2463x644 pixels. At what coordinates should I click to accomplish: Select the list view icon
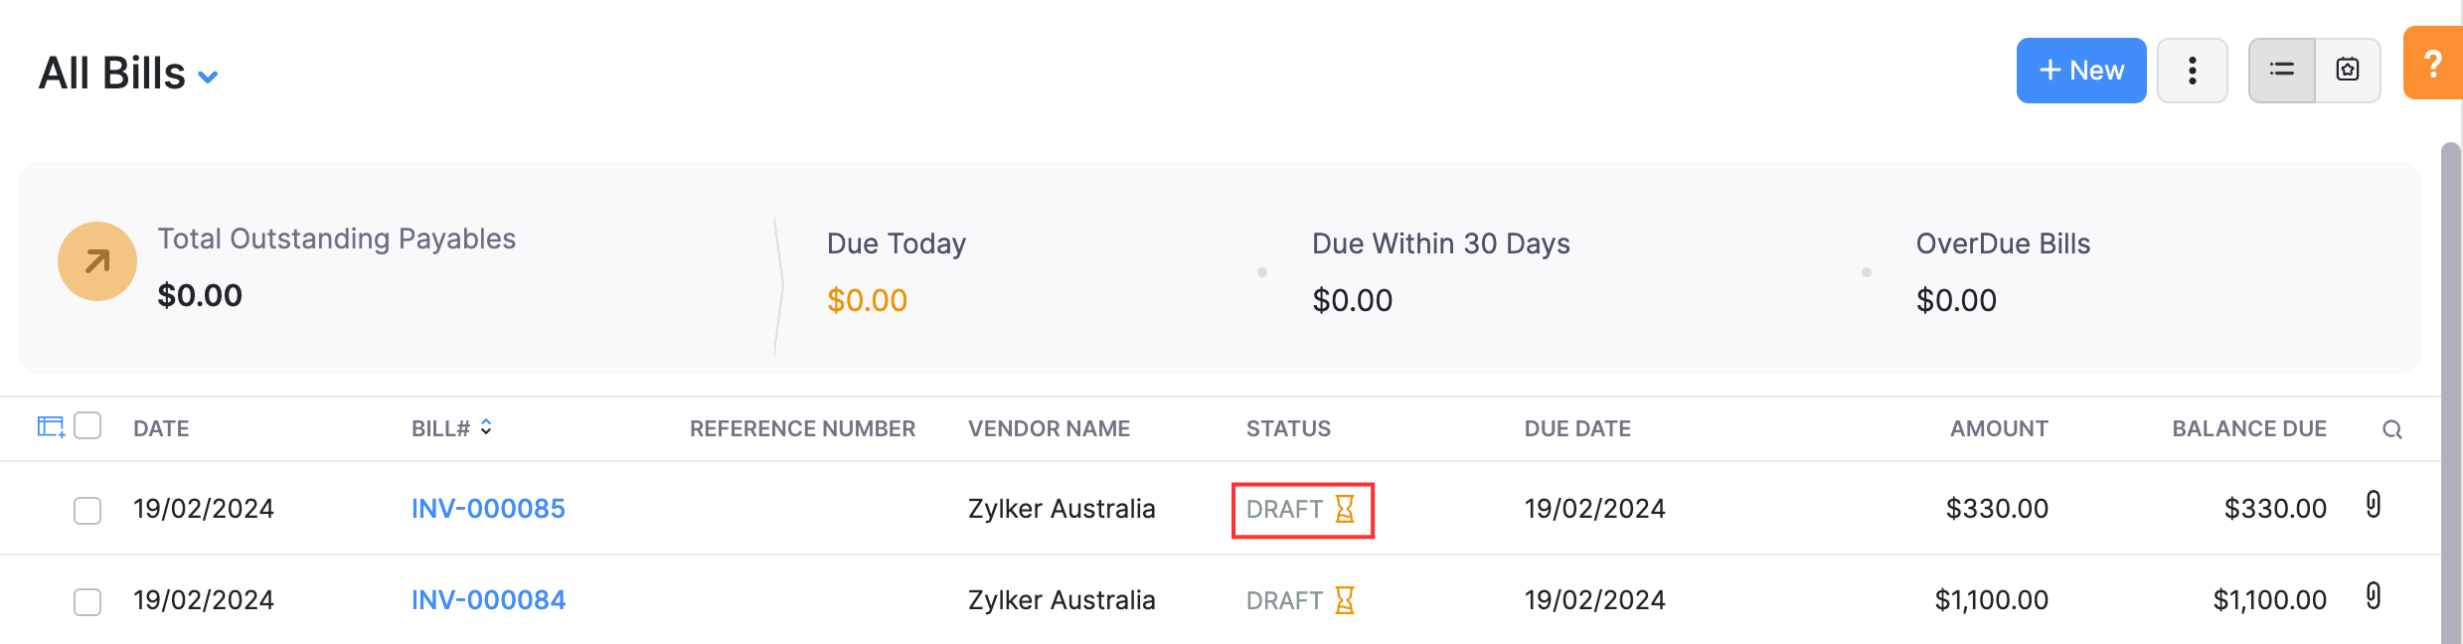click(x=2281, y=70)
